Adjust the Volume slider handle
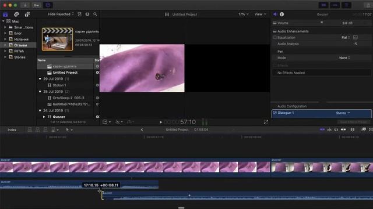This screenshot has height=209, width=373. tap(322, 23)
